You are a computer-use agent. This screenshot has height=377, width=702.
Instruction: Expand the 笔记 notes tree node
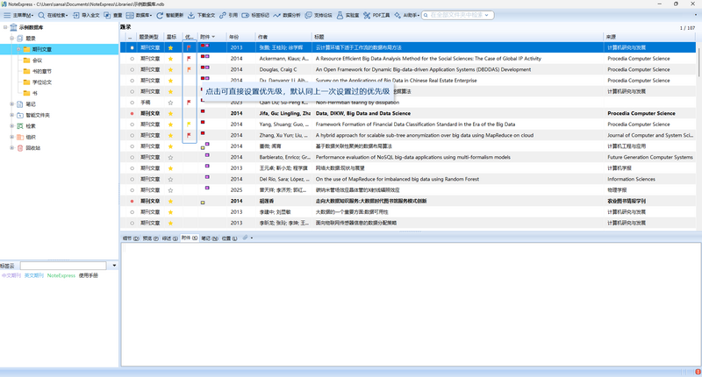[x=11, y=104]
